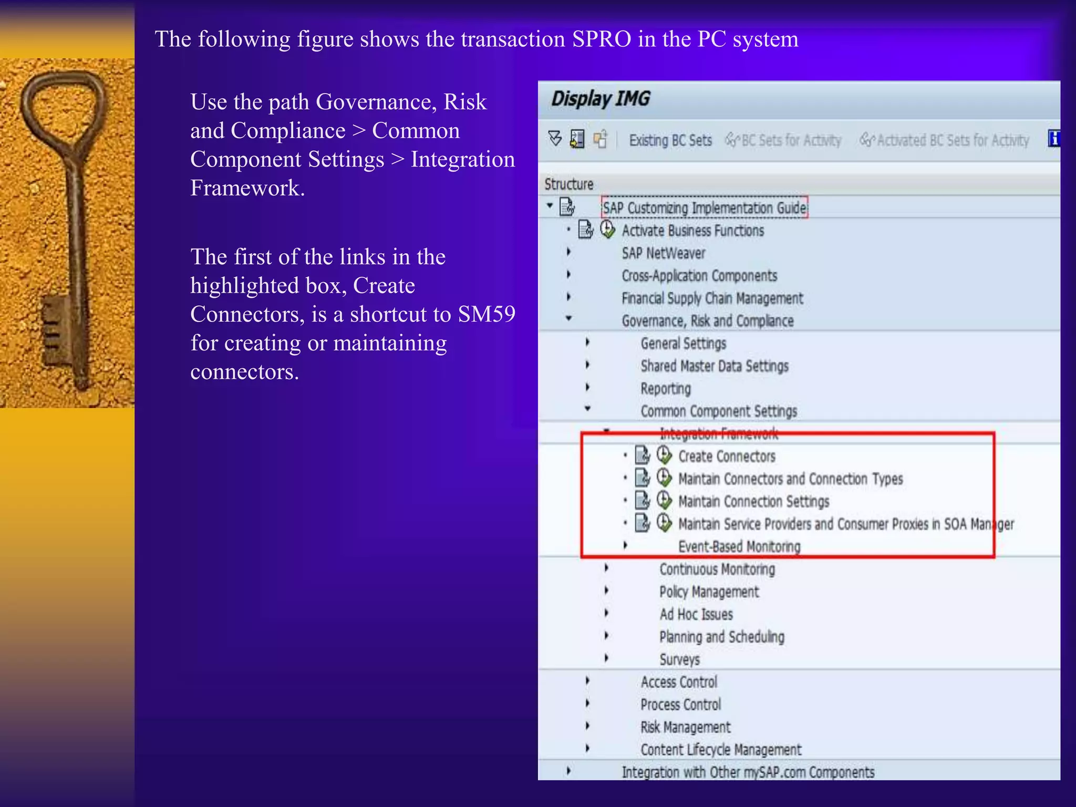Click the third toolbar copy-style icon
This screenshot has height=807, width=1076.
click(600, 139)
